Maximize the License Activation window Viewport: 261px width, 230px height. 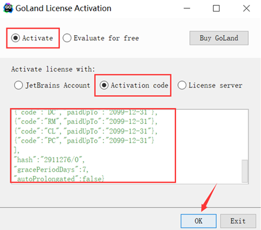(x=216, y=8)
